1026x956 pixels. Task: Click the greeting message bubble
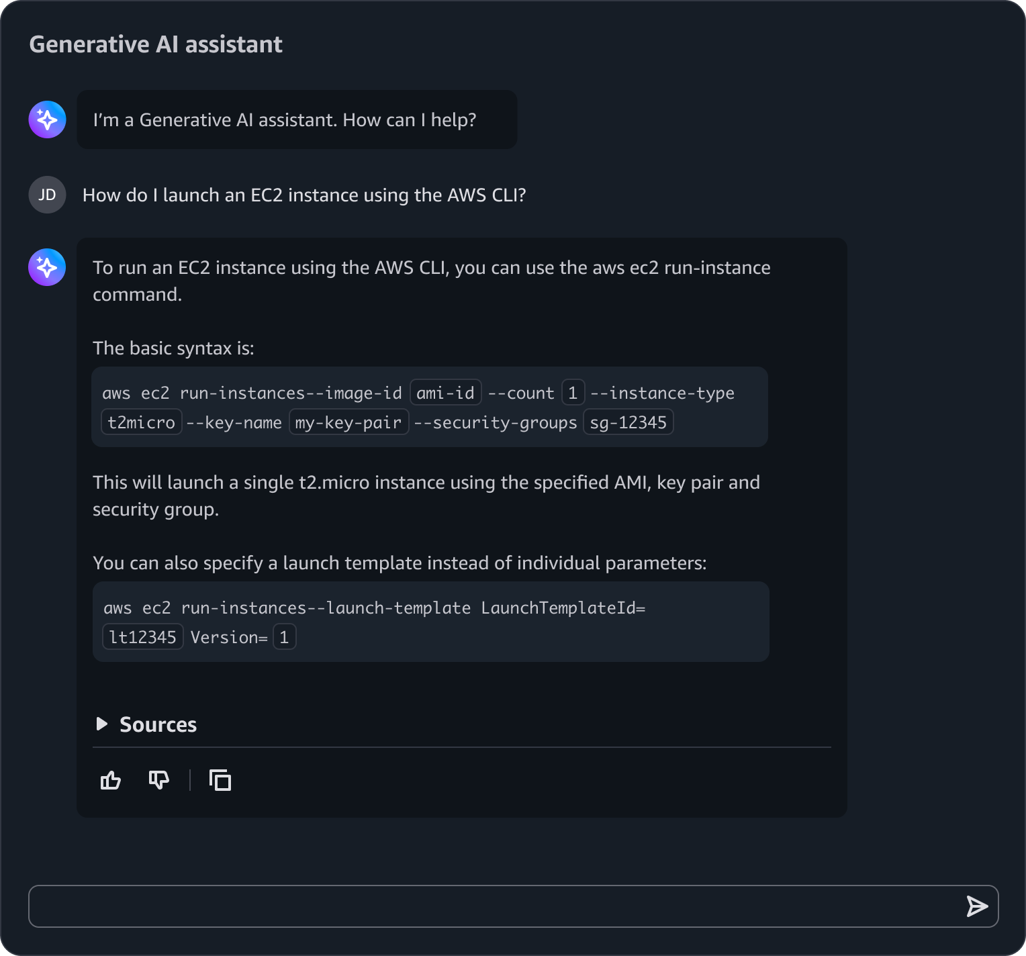tap(297, 119)
